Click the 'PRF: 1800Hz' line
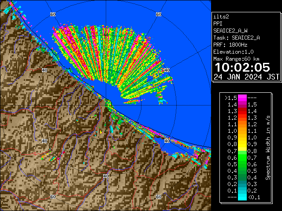Image resolution: width=282 pixels, height=211 pixels. pos(230,45)
